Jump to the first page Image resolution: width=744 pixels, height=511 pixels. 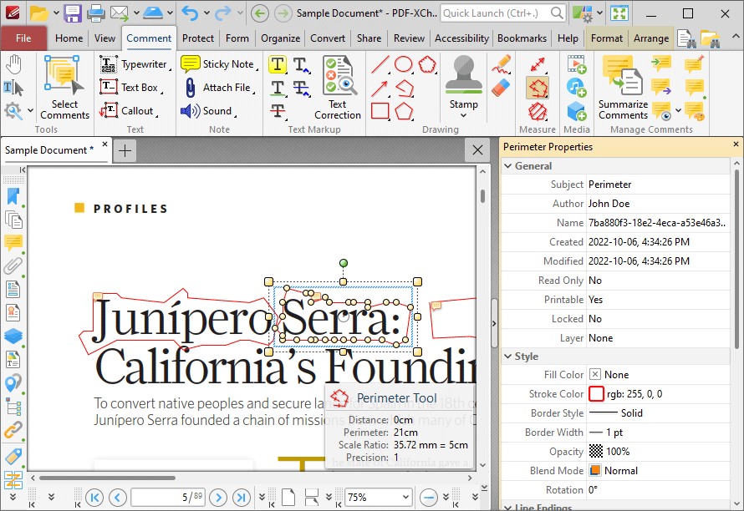pos(94,498)
